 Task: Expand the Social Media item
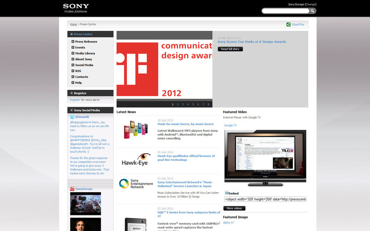tap(73, 65)
